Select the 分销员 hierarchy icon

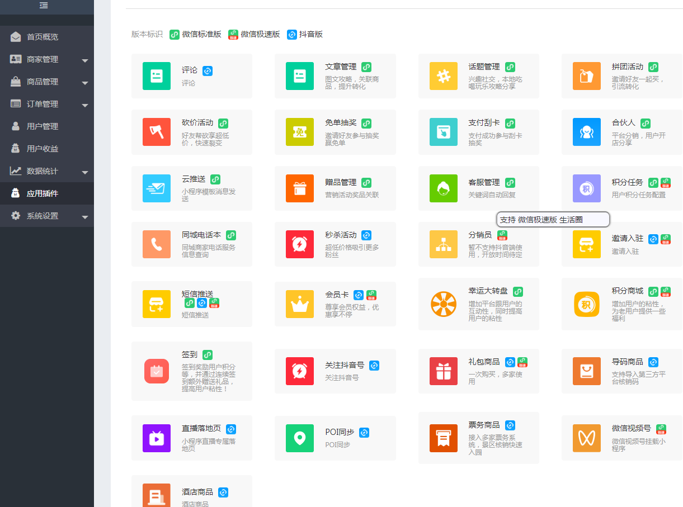444,244
